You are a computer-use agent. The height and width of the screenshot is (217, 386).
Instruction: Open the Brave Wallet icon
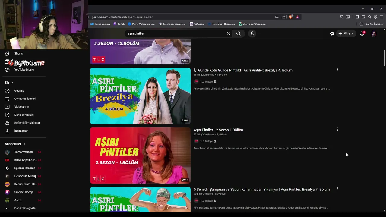pos(363,17)
